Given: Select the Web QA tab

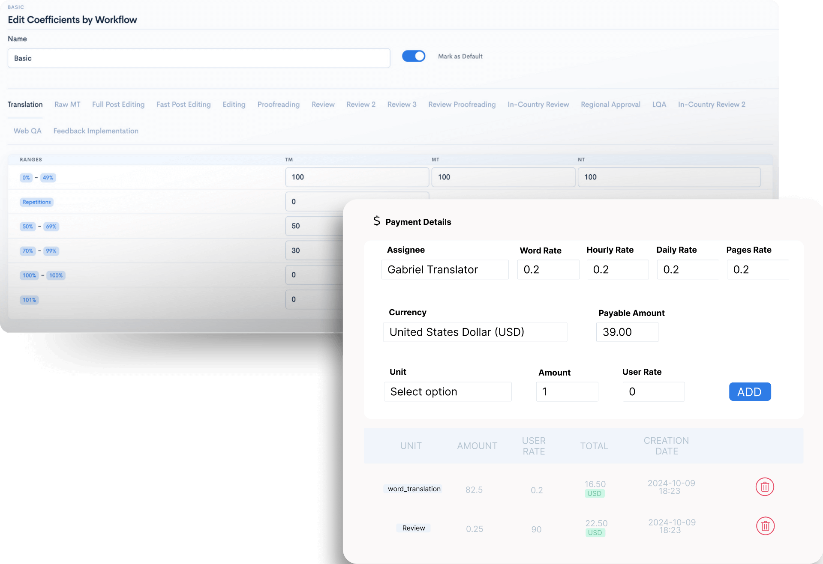Looking at the screenshot, I should tap(27, 131).
